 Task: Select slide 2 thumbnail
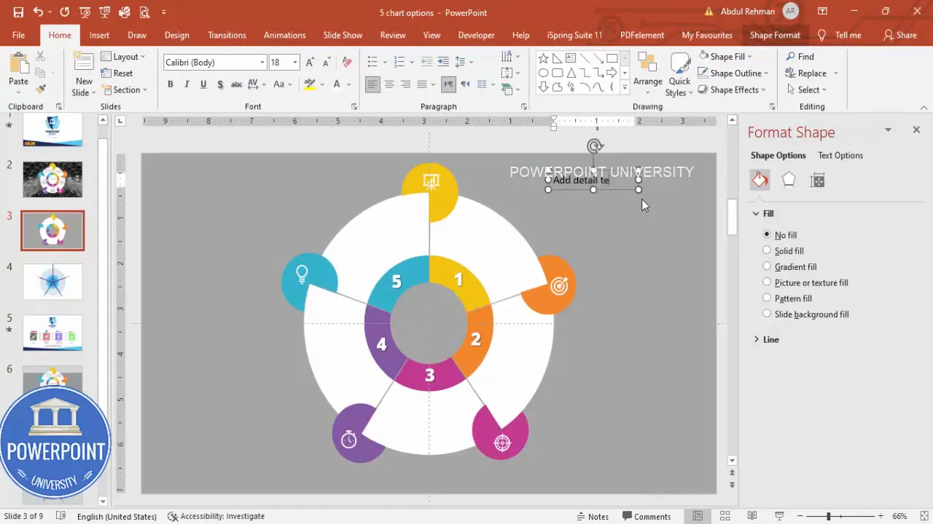[52, 179]
